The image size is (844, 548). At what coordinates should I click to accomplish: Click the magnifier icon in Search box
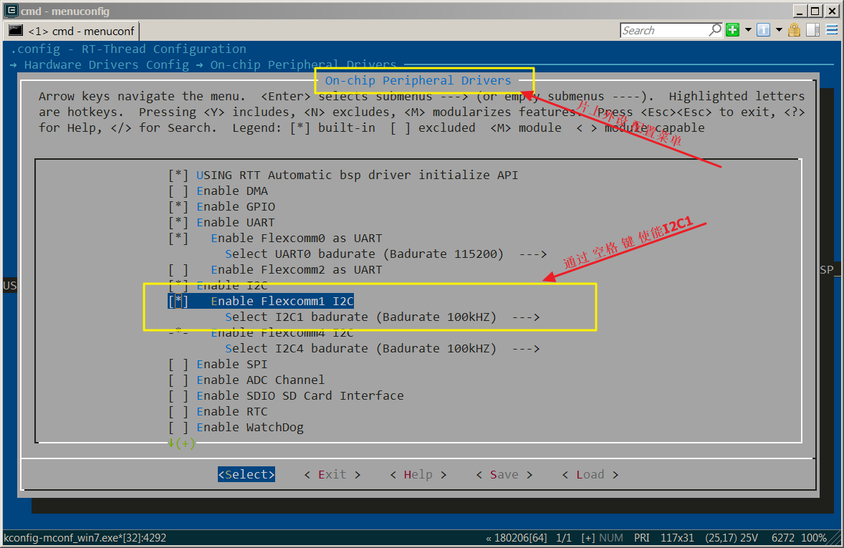tap(714, 30)
